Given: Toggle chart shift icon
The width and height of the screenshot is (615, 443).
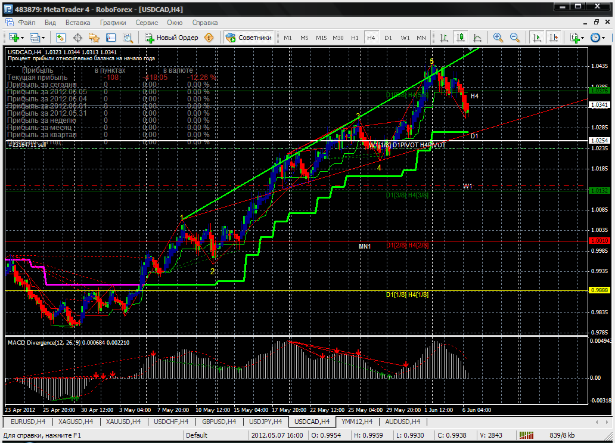Looking at the screenshot, I should tap(554, 38).
